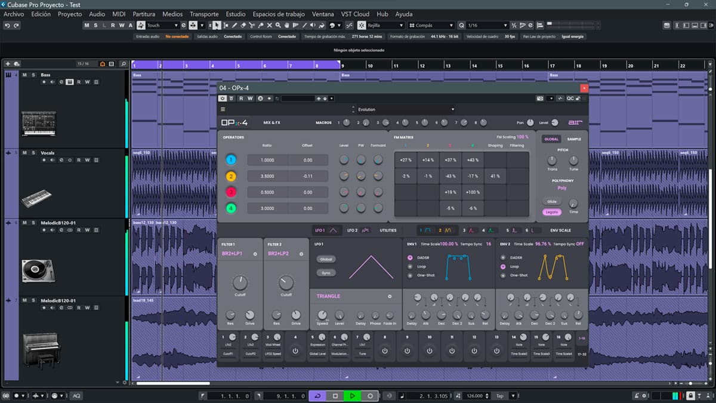716x403 pixels.
Task: Toggle global Solo S in toolbar
Action: tap(95, 25)
